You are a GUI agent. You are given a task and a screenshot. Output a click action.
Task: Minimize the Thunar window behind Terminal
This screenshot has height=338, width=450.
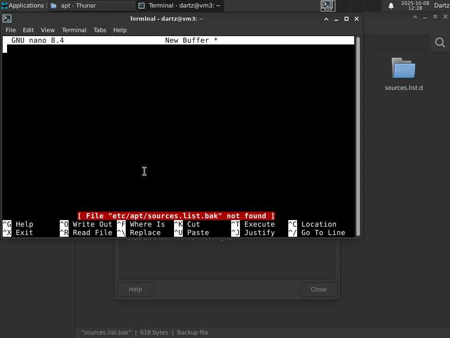tap(425, 17)
